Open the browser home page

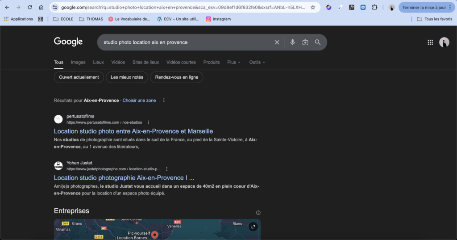point(41,7)
